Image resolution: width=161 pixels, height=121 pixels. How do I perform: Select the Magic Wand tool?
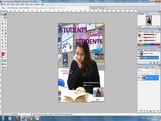(5, 21)
